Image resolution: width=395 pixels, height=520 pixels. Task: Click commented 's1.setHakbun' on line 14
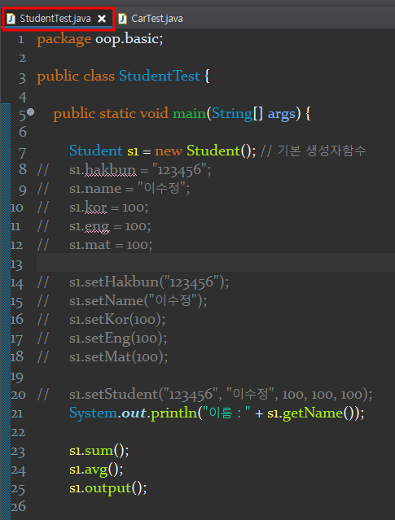tap(114, 282)
